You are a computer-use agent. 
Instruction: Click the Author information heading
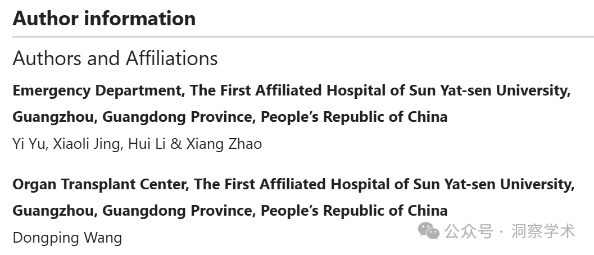click(104, 18)
